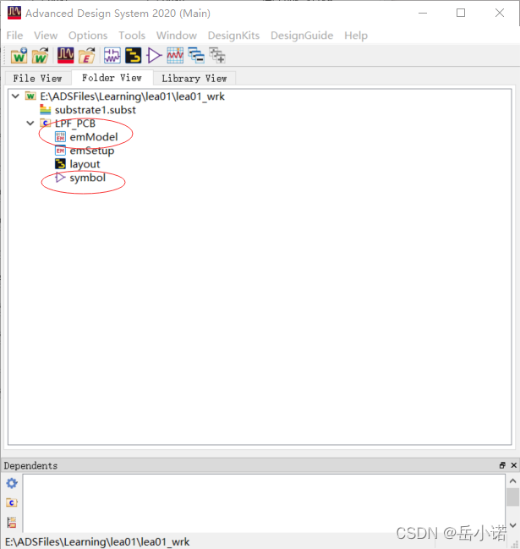The height and width of the screenshot is (549, 520).
Task: Create a new layout window
Action: pyautogui.click(x=133, y=55)
